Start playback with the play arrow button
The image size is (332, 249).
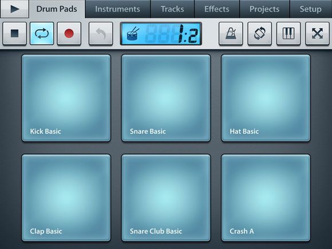click(x=15, y=9)
